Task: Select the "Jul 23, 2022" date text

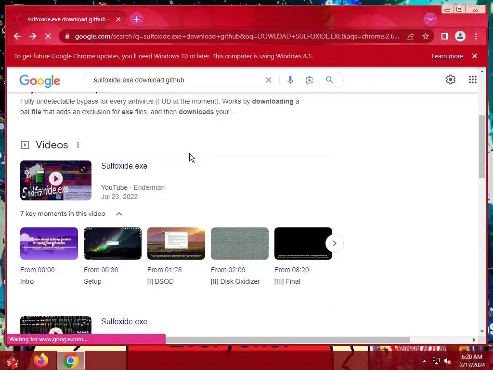Action: point(119,197)
